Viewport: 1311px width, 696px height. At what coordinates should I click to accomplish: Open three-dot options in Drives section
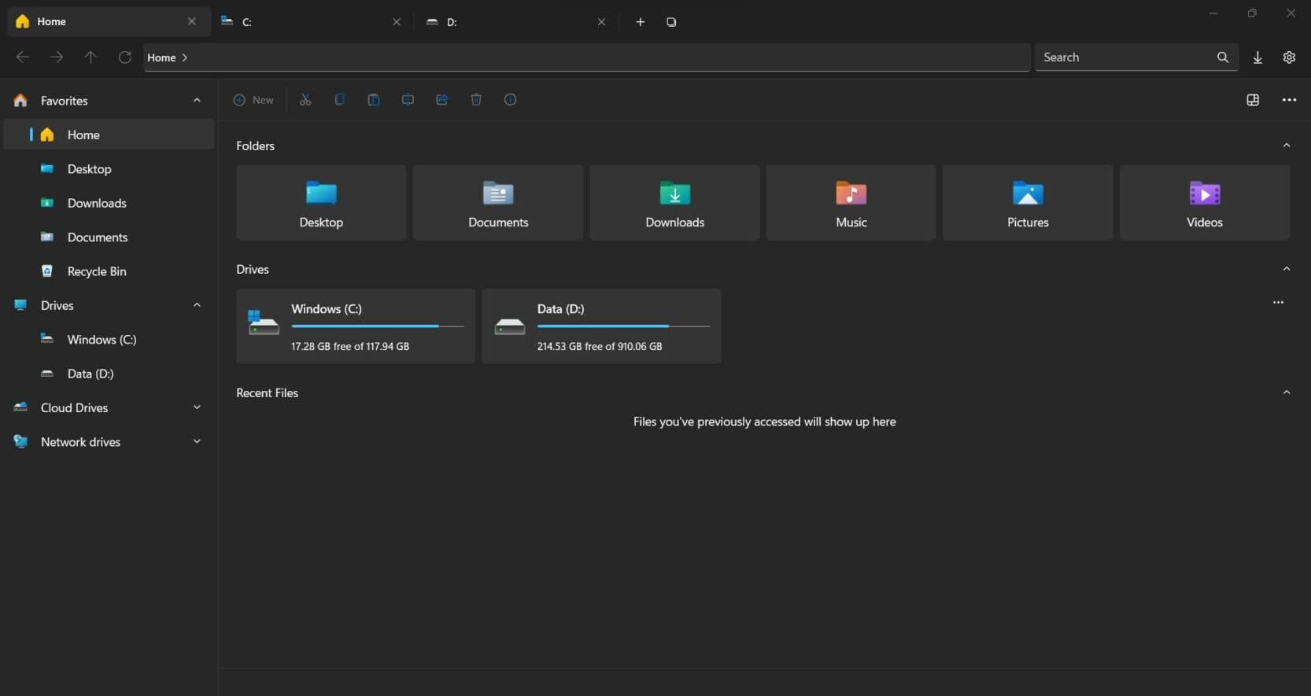[x=1278, y=302]
